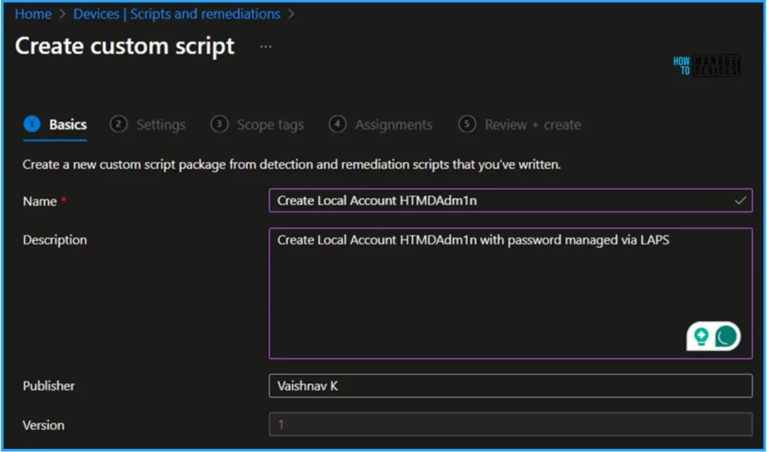The image size is (767, 452).
Task: Open the ellipsis menu beside Create custom script
Action: point(266,46)
